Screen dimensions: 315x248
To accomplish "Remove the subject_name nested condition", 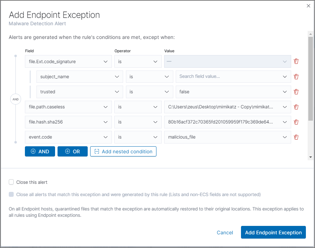I will (x=296, y=76).
